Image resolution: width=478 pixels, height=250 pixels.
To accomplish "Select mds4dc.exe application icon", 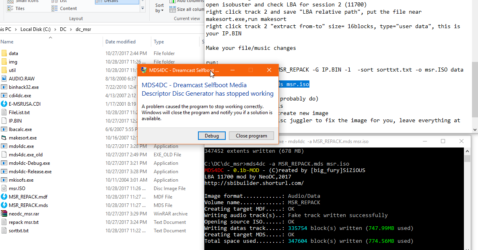I will [4, 146].
